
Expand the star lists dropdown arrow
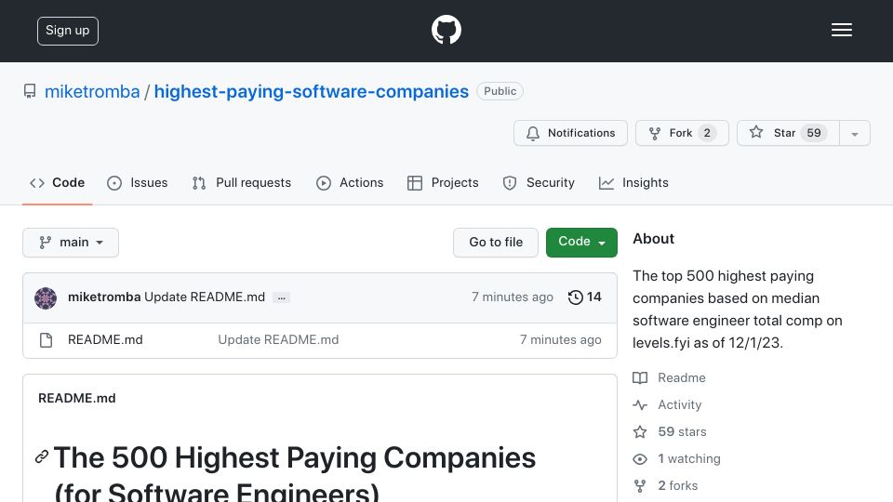(x=854, y=133)
